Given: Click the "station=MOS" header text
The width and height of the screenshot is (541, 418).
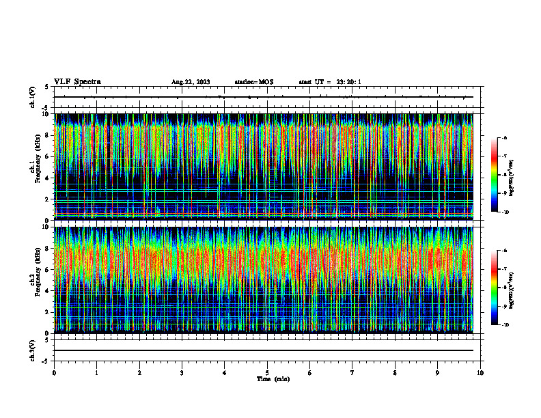Looking at the screenshot, I should click(254, 82).
